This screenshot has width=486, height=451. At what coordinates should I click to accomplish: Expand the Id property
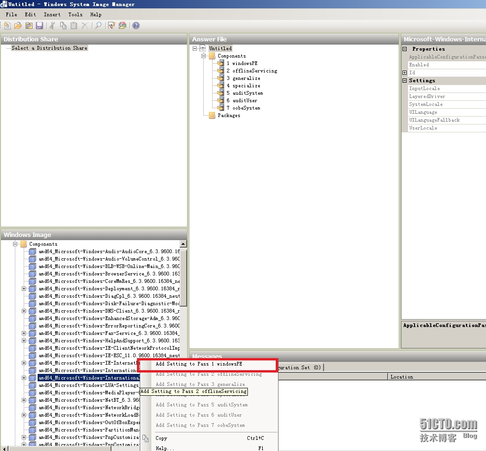pos(404,72)
